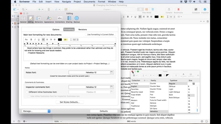Select the Formatting tab
The height and width of the screenshot is (124, 221).
[x=69, y=30]
